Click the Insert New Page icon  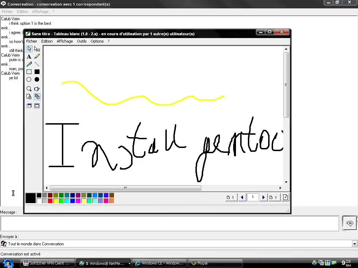pyautogui.click(x=285, y=198)
